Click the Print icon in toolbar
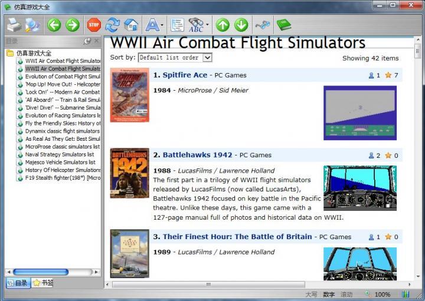 pyautogui.click(x=14, y=25)
